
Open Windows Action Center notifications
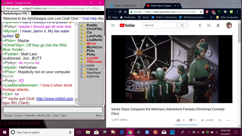click(236, 132)
